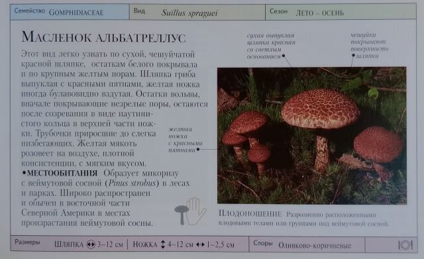Image resolution: width=424 pixels, height=259 pixels.
Task: Click the line произрастания веймутовой сосны
Action: (87, 223)
